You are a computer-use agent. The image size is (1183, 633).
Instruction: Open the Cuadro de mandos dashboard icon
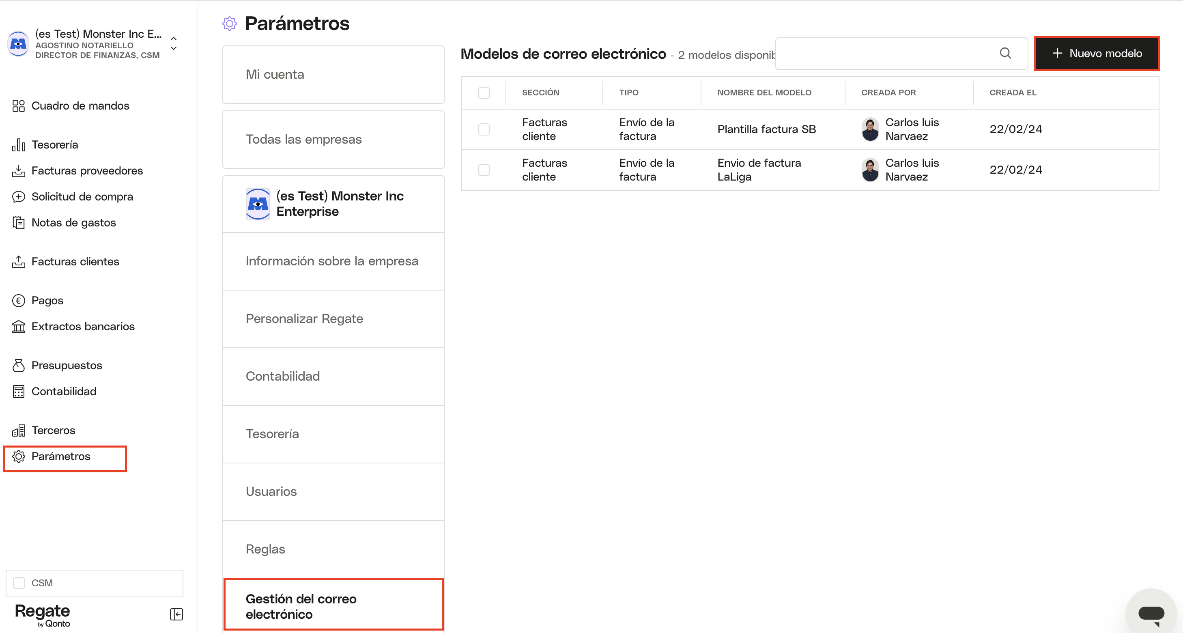coord(18,106)
